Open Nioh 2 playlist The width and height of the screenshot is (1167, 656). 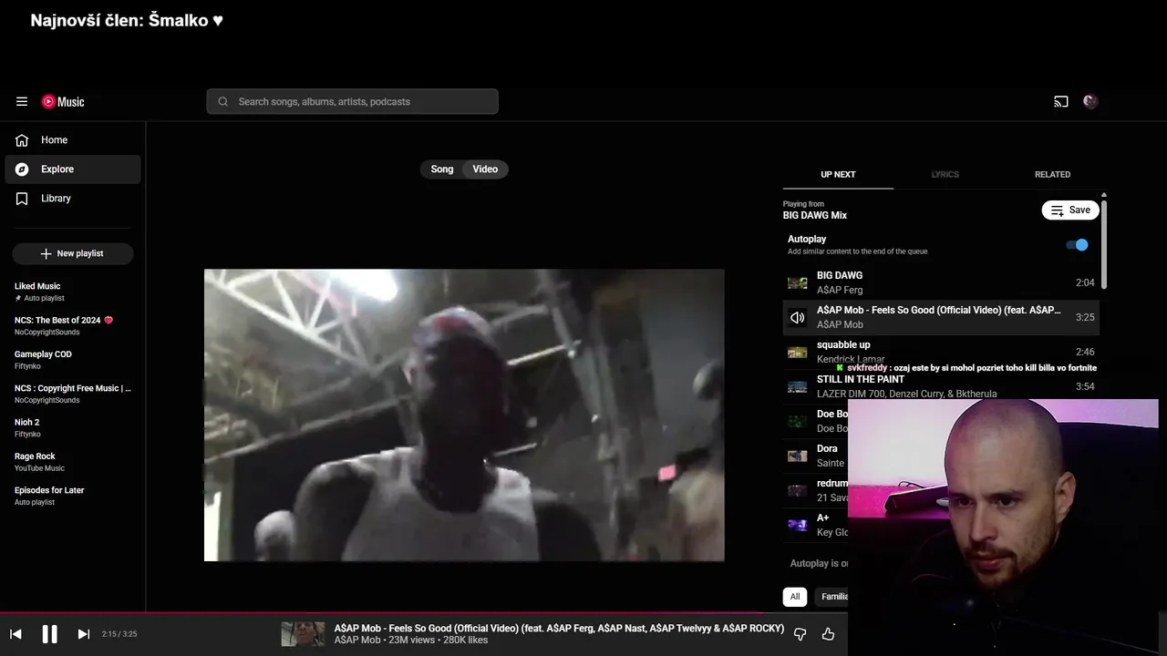coord(73,428)
